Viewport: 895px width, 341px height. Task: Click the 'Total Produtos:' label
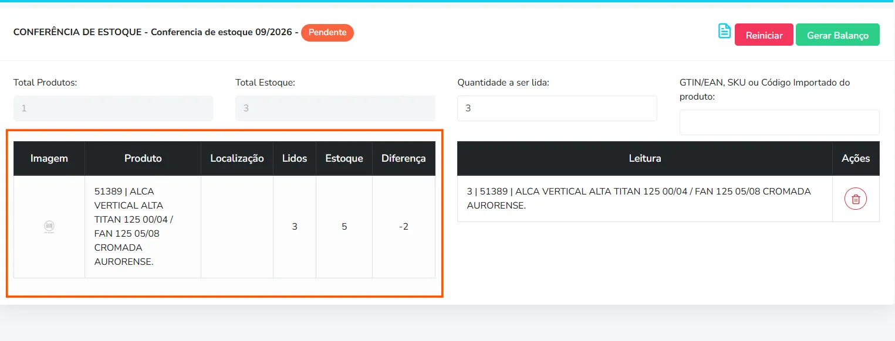(x=45, y=83)
